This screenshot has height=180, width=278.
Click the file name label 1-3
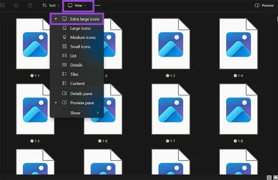click(x=172, y=75)
